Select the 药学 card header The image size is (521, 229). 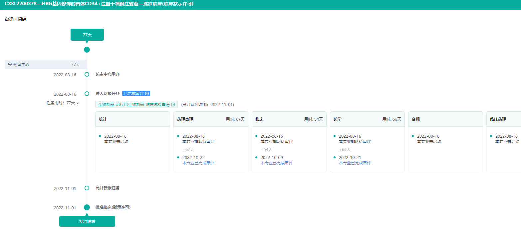[367, 119]
